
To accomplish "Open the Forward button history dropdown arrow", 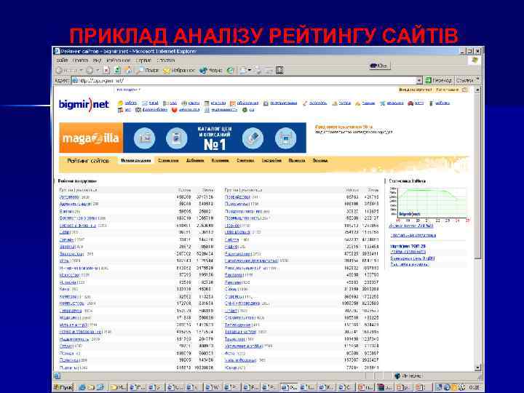I will tap(98, 71).
